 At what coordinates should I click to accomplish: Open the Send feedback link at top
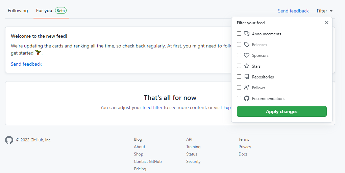click(x=293, y=11)
